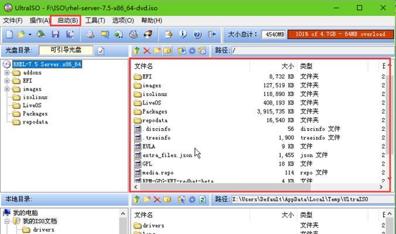The image size is (396, 234).
Task: Click the Mount to virtual drive icon
Action: click(x=134, y=35)
